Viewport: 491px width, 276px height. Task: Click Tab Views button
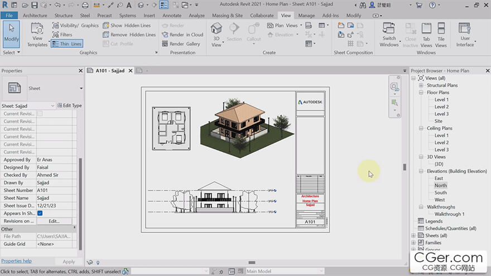click(x=426, y=35)
